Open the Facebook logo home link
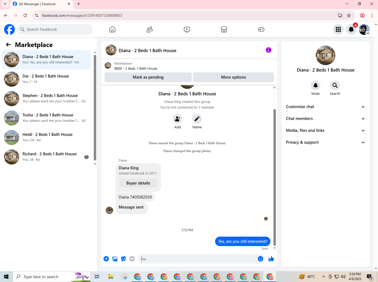Image resolution: width=378 pixels, height=282 pixels. coord(9,29)
